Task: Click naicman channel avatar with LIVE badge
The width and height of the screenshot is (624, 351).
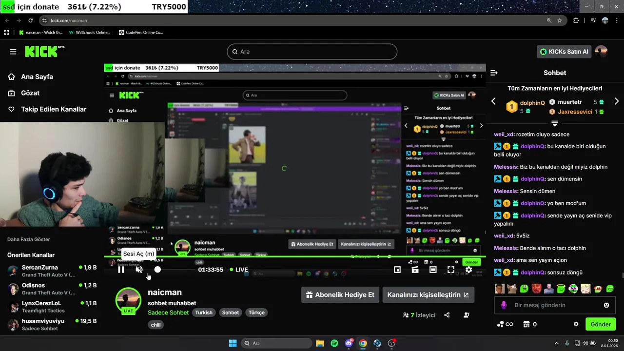Action: pyautogui.click(x=128, y=300)
